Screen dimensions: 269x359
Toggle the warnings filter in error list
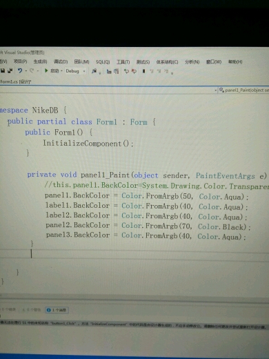[32, 310]
